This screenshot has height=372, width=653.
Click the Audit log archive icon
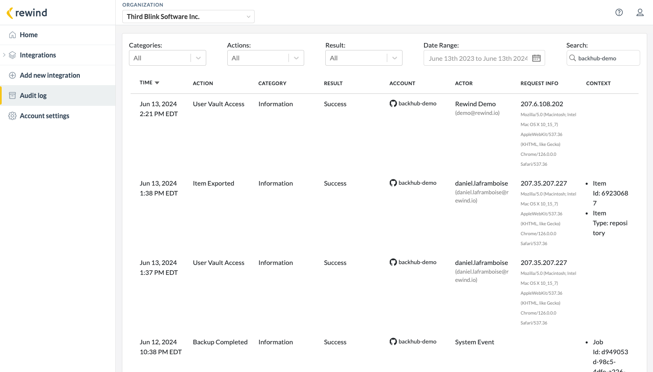click(12, 95)
